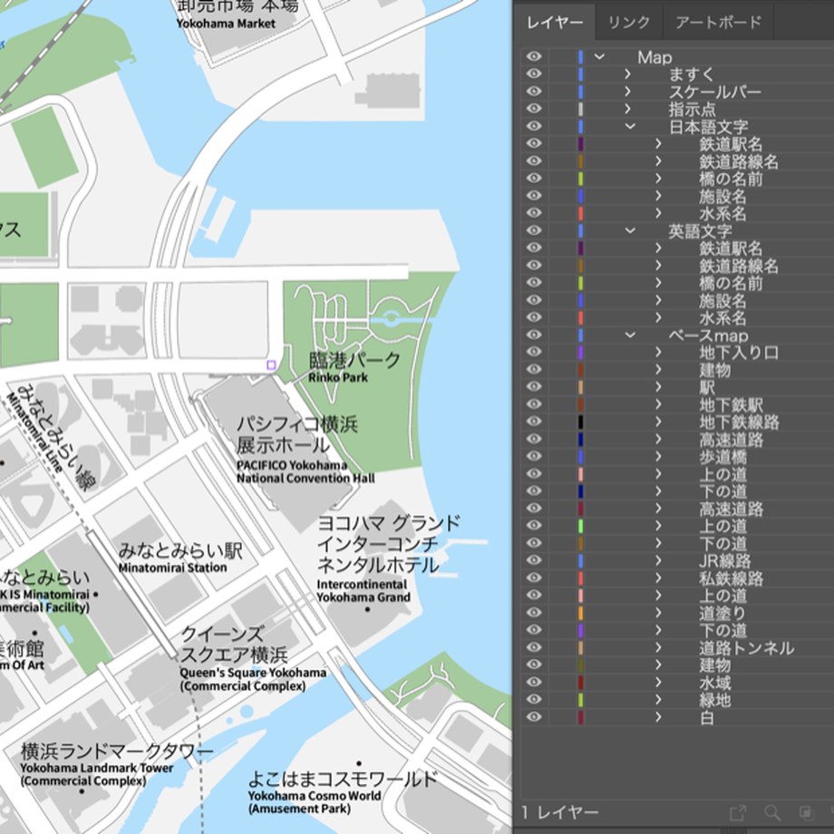The height and width of the screenshot is (834, 834).
Task: Toggle the eye for 指示点 layer
Action: tap(534, 109)
